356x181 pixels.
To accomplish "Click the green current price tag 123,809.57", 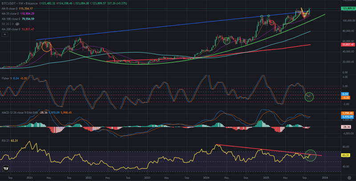I will [348, 8].
